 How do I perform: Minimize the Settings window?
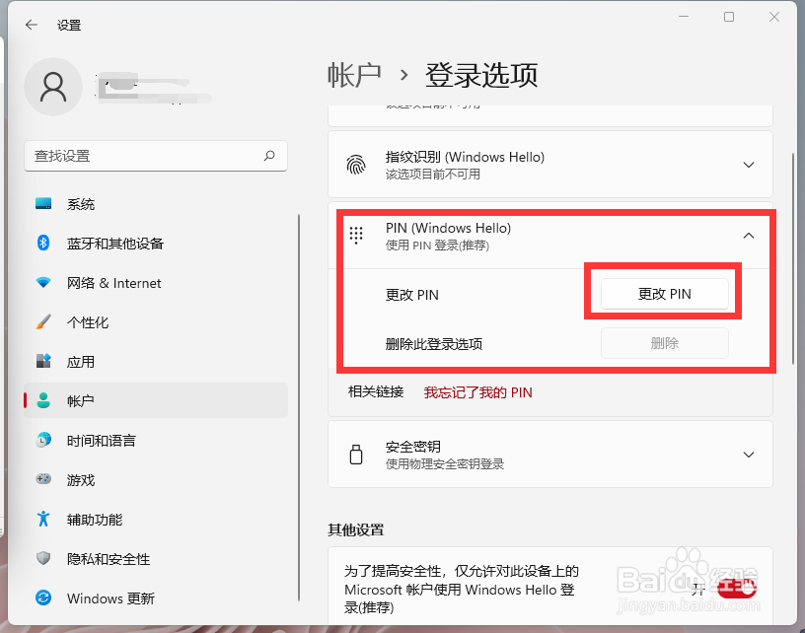[684, 17]
